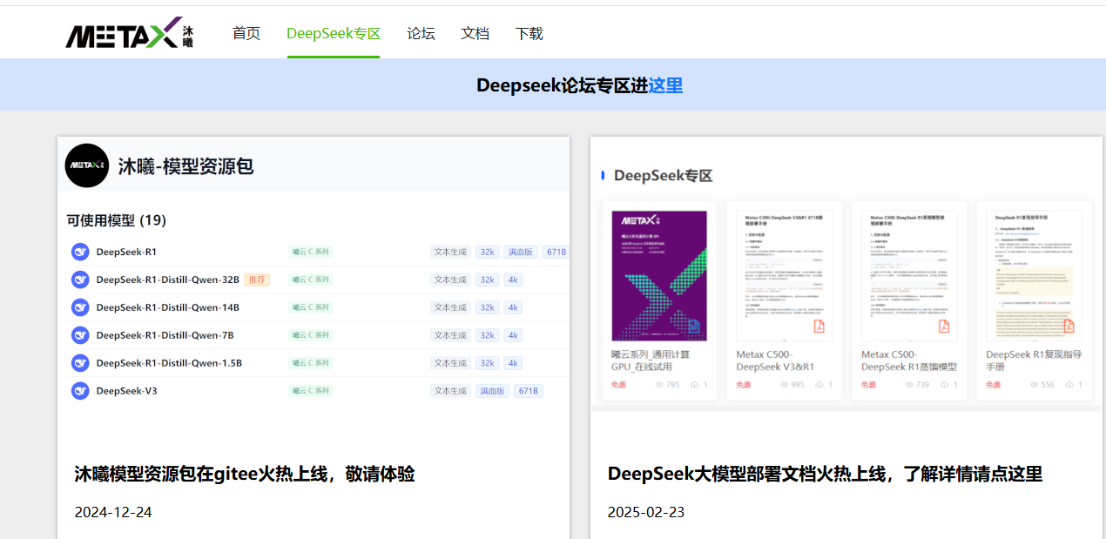Image resolution: width=1106 pixels, height=539 pixels.
Task: Click download cloud icon under Metax C500-DeepSeek V3&R1
Action: tap(820, 385)
